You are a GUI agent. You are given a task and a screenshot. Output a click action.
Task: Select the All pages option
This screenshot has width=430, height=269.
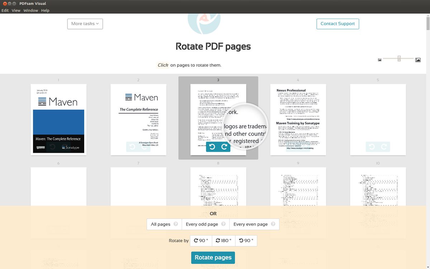[x=160, y=224]
